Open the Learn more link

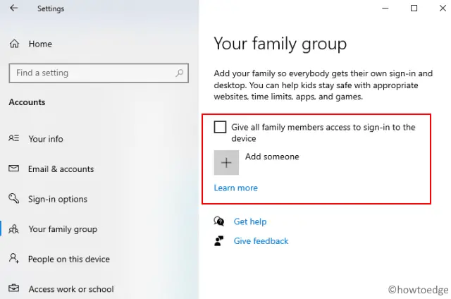click(x=235, y=188)
